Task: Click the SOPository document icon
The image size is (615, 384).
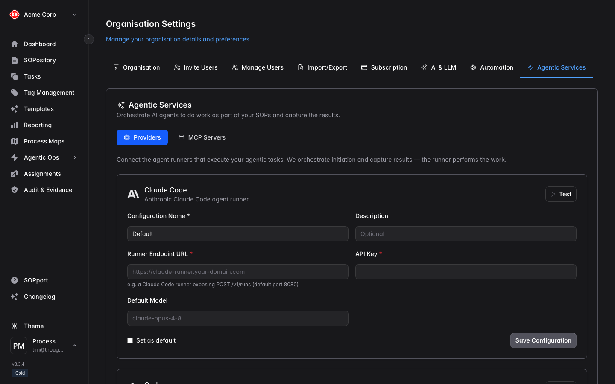Action: tap(15, 60)
